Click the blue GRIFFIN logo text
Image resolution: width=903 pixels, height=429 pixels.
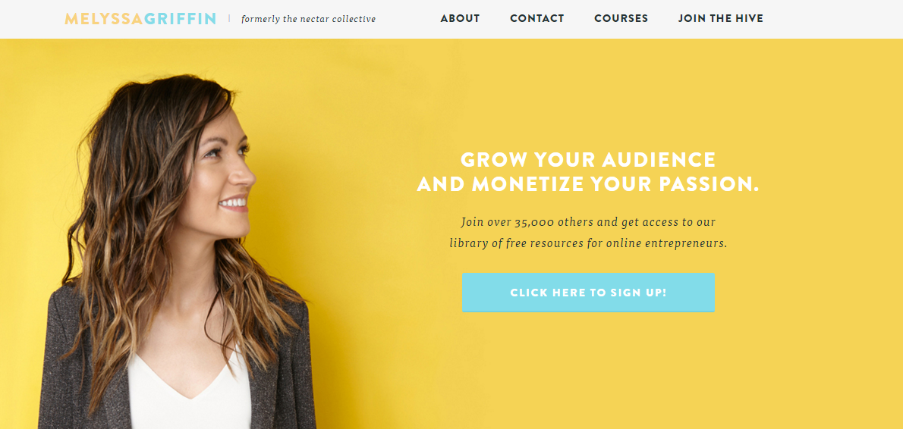click(180, 19)
